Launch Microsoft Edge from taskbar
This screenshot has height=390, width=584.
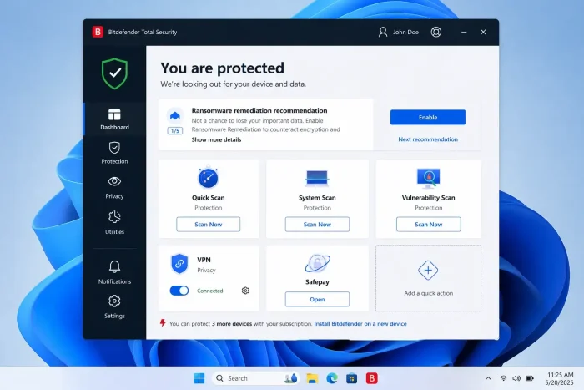332,378
